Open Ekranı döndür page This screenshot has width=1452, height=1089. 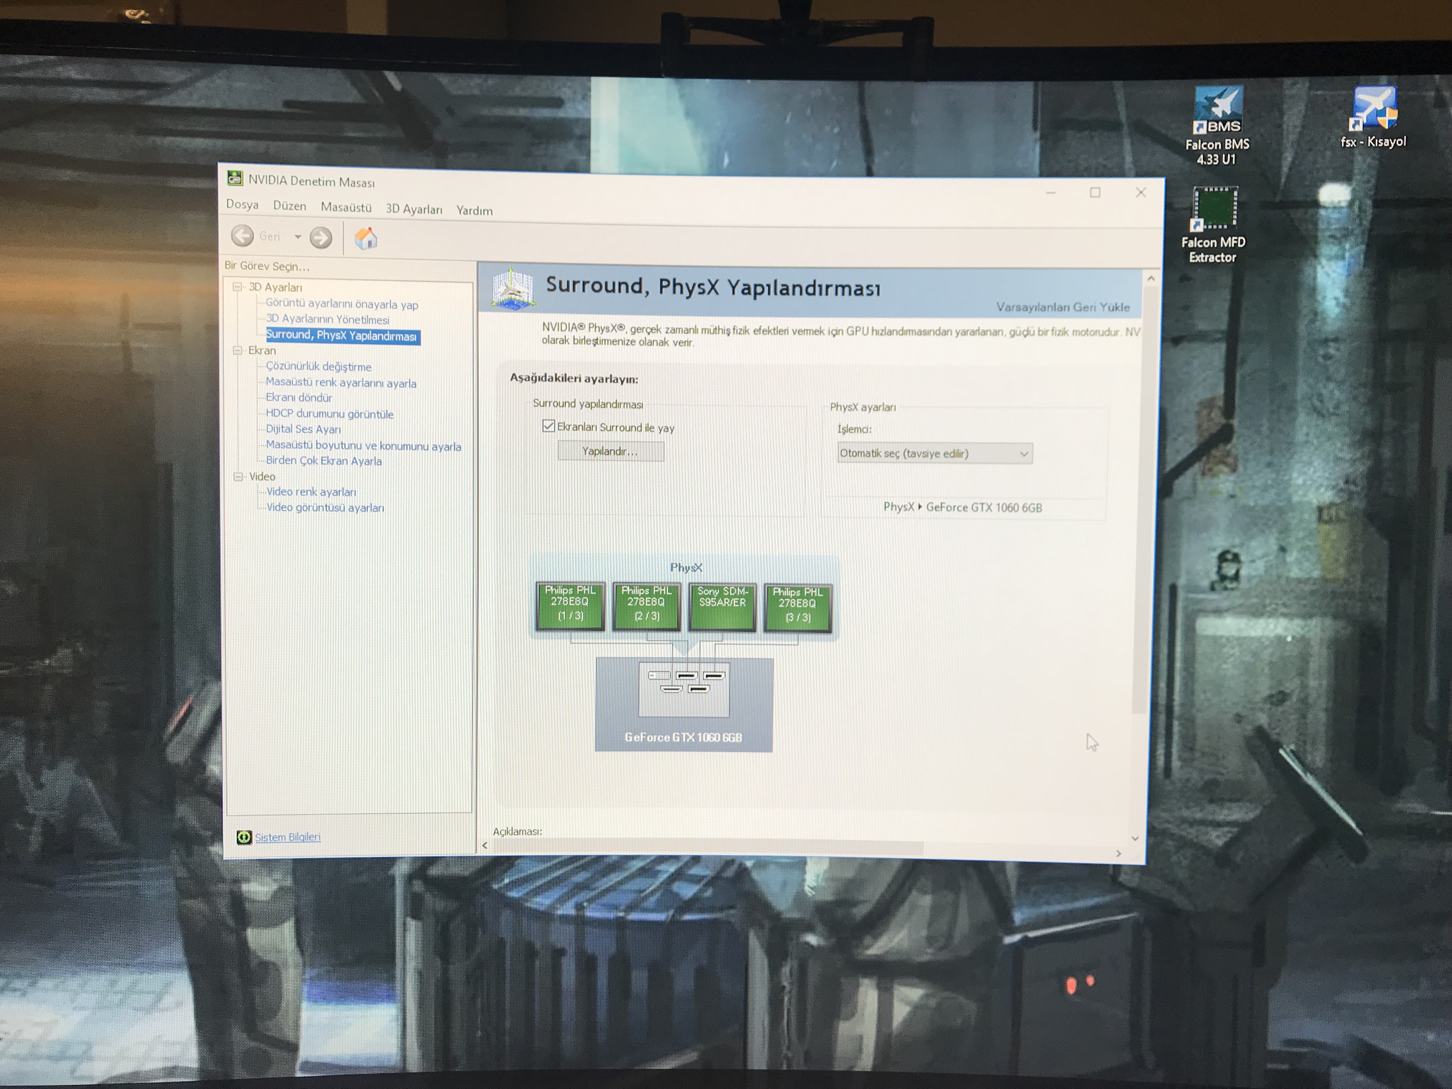coord(299,397)
